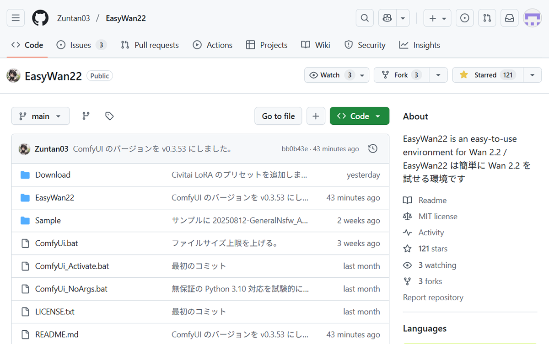Viewport: 549px width, 344px height.
Task: Open the hamburger navigation menu
Action: (x=15, y=18)
